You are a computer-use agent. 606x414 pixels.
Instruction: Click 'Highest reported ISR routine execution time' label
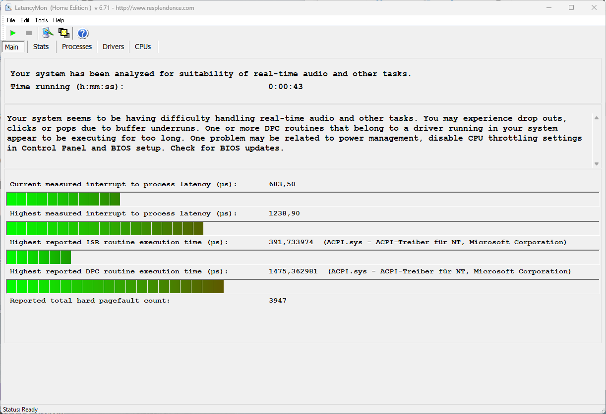tap(119, 242)
